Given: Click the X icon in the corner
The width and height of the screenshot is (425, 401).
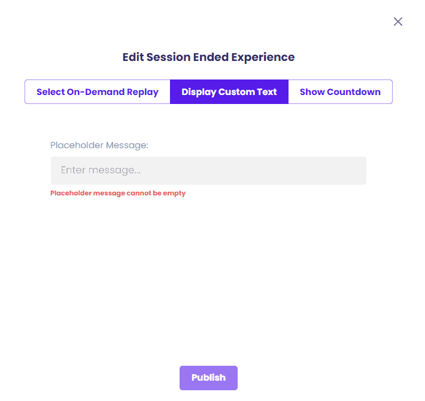Looking at the screenshot, I should pos(398,22).
